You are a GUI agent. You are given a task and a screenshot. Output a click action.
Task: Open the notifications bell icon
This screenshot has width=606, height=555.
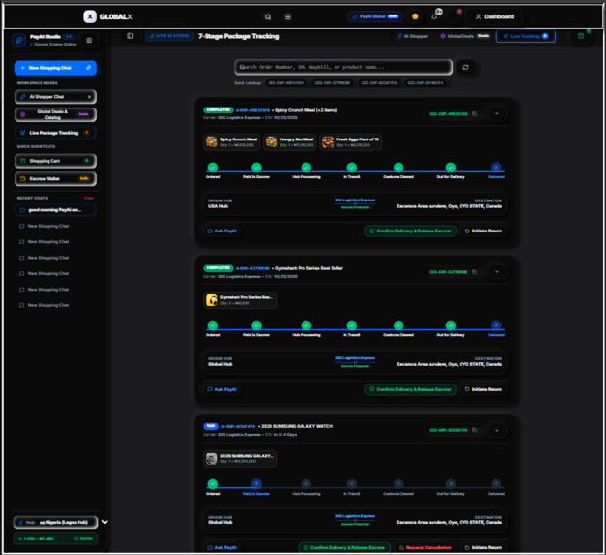[x=434, y=16]
